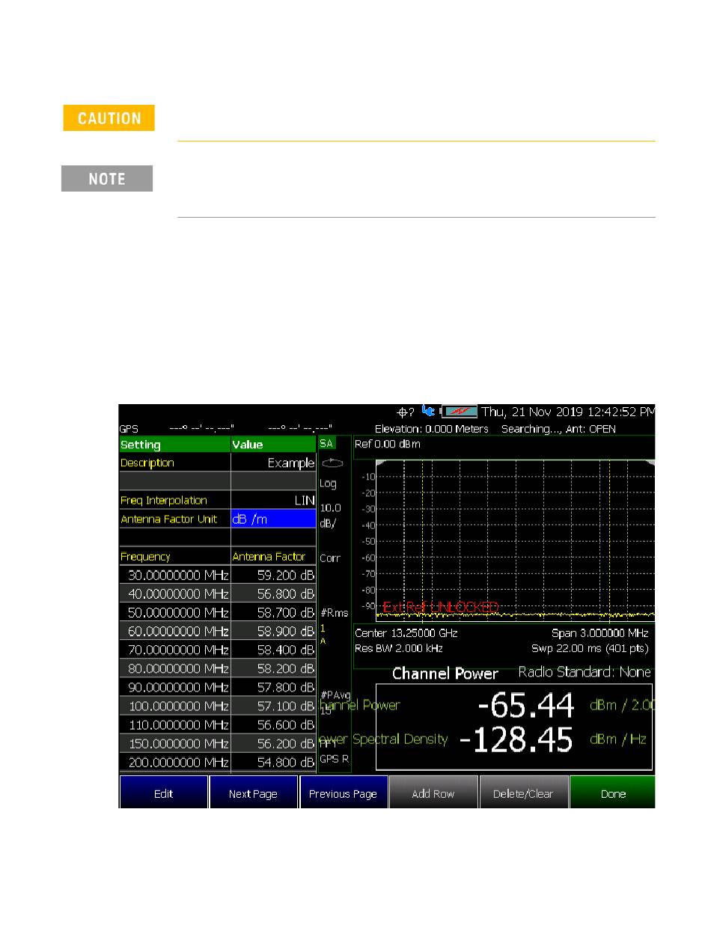This screenshot has height=943, width=711.
Task: Select the 70.00000000 MHz frequency cell
Action: click(175, 650)
